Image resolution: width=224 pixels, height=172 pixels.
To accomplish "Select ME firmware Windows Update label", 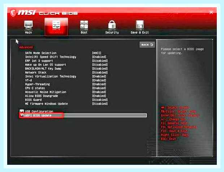I will (47, 104).
